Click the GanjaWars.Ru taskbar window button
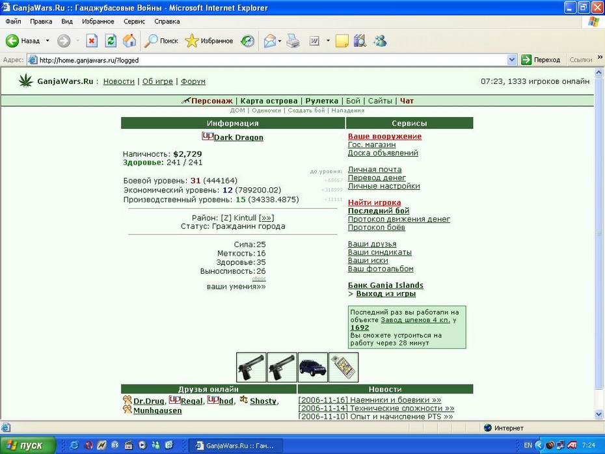Image resolution: width=605 pixels, height=454 pixels. coord(237,446)
